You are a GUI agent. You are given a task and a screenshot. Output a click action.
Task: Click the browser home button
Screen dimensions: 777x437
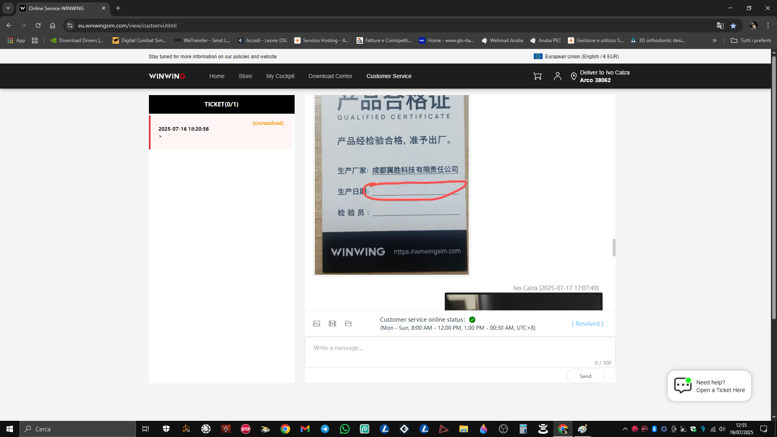[x=53, y=25]
